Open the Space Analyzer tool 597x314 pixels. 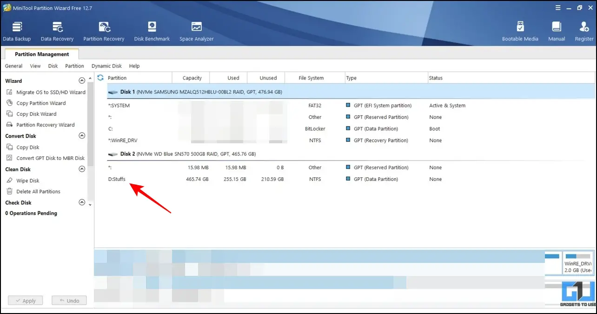pos(197,31)
